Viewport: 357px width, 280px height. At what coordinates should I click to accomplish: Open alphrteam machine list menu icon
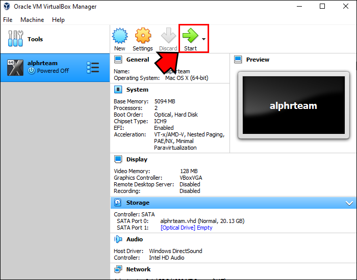(93, 67)
